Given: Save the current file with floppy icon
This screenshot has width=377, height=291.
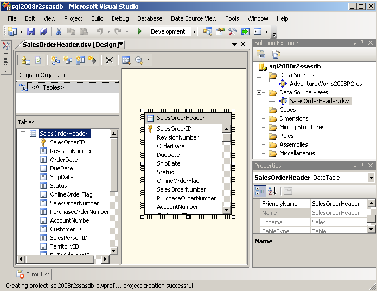Looking at the screenshot, I should tap(31, 31).
